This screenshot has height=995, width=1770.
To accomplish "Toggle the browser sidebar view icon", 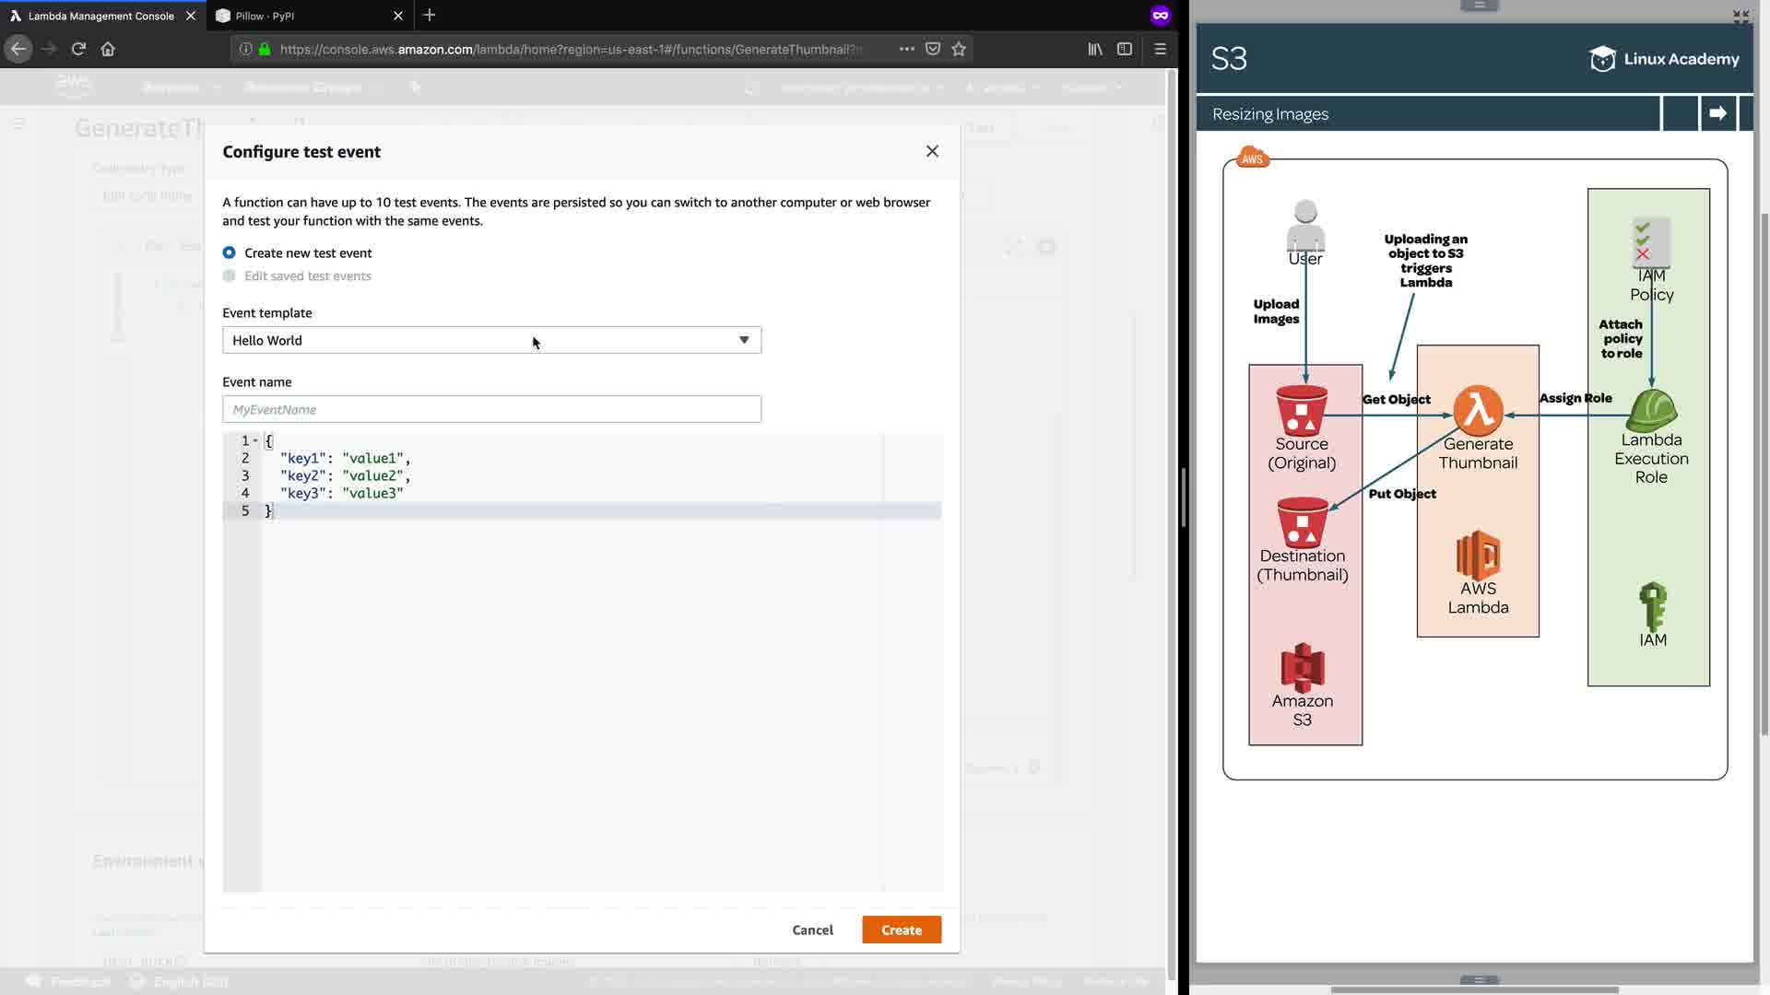I will [1125, 49].
